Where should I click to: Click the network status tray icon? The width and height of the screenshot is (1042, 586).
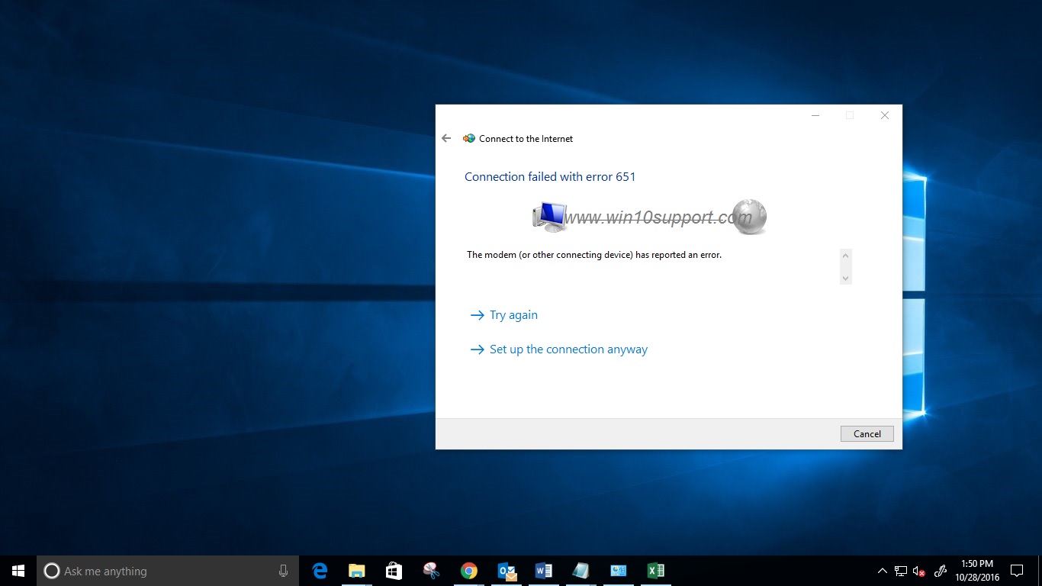(x=901, y=571)
